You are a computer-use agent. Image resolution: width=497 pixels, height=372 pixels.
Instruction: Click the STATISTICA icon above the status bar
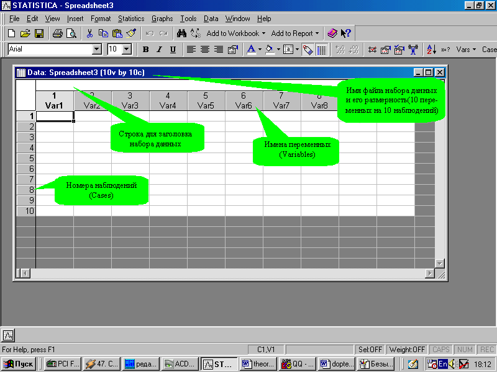click(x=8, y=335)
